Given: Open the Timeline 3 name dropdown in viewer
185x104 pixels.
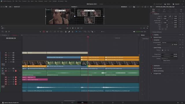Looking at the screenshot, I should (75, 7).
